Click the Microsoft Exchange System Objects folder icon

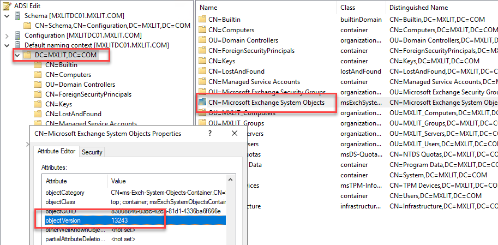click(202, 102)
